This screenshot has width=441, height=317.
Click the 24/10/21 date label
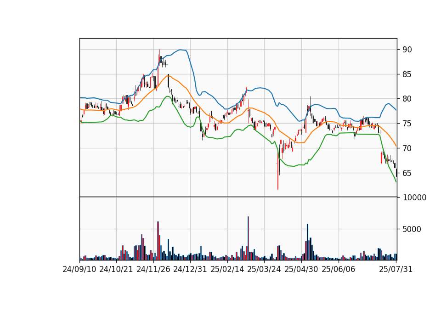coord(116,270)
